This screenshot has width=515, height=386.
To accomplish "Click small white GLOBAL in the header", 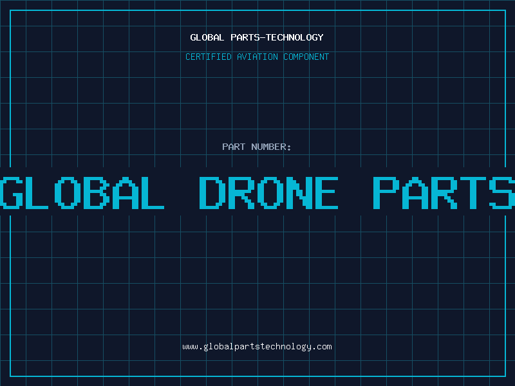I will tap(207, 37).
